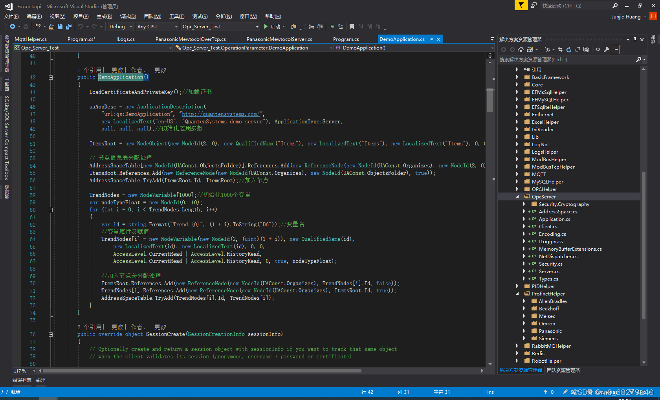Switch to the PanasonicMewtocolServer.cs tab
Image resolution: width=660 pixels, height=400 pixels.
click(x=279, y=39)
